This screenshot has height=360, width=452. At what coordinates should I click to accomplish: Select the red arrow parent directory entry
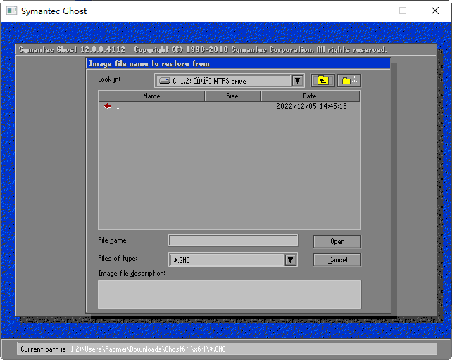point(108,106)
